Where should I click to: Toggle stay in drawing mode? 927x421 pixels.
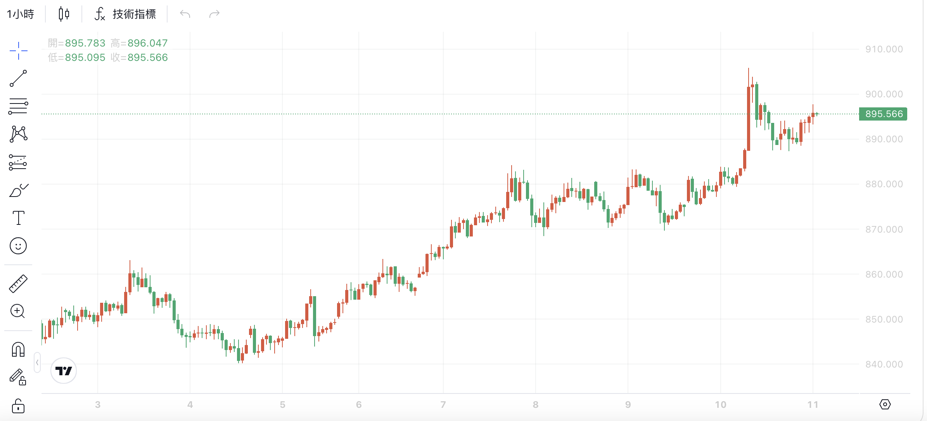click(x=18, y=377)
